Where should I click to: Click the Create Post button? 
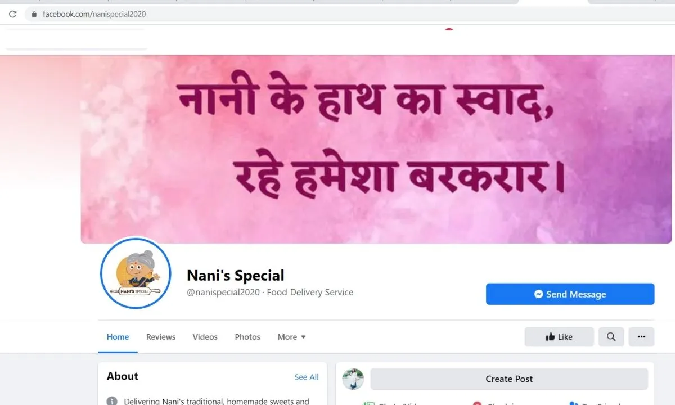(509, 379)
